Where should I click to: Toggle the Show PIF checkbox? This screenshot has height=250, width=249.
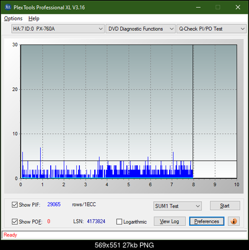pos(15,205)
